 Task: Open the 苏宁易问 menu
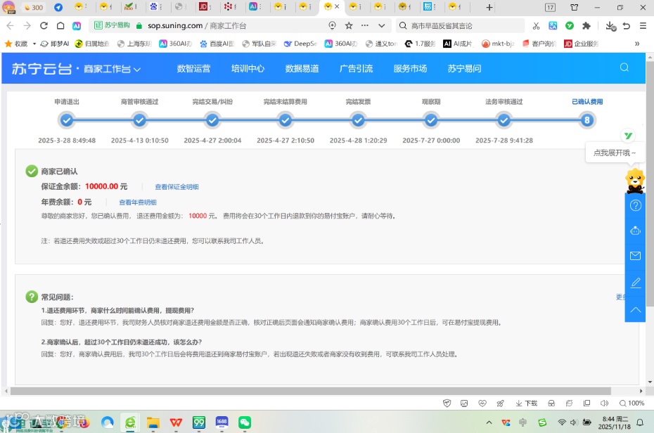coord(464,68)
